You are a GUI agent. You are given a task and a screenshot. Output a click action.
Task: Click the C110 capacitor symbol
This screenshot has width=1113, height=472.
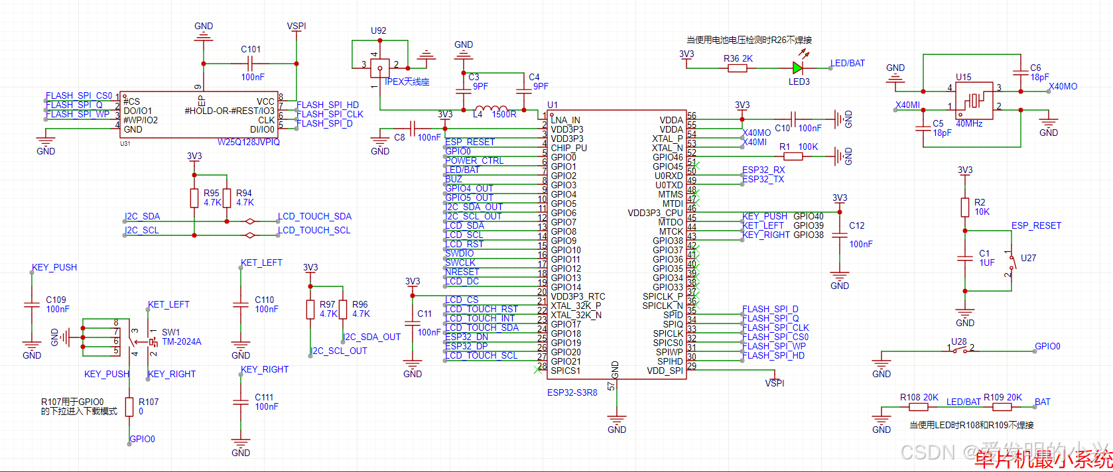coord(241,304)
